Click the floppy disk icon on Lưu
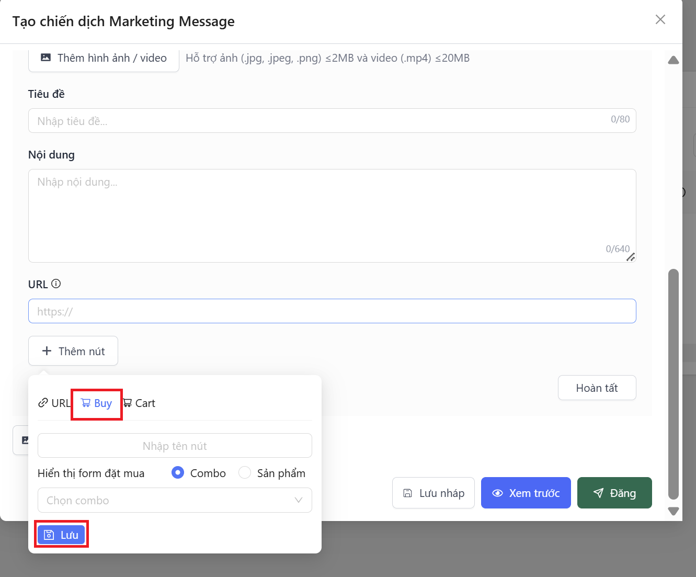Viewport: 696px width, 577px height. pyautogui.click(x=49, y=535)
